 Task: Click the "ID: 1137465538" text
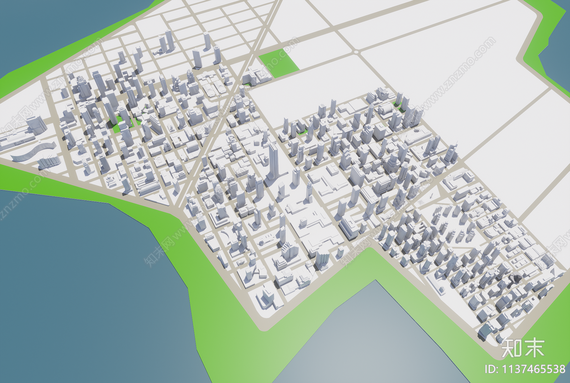[x=525, y=369]
